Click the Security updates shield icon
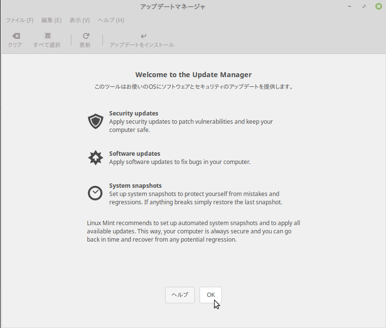386x328 pixels. 96,121
